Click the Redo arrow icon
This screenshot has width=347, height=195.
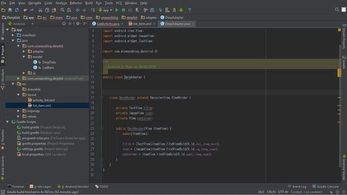coord(32,10)
